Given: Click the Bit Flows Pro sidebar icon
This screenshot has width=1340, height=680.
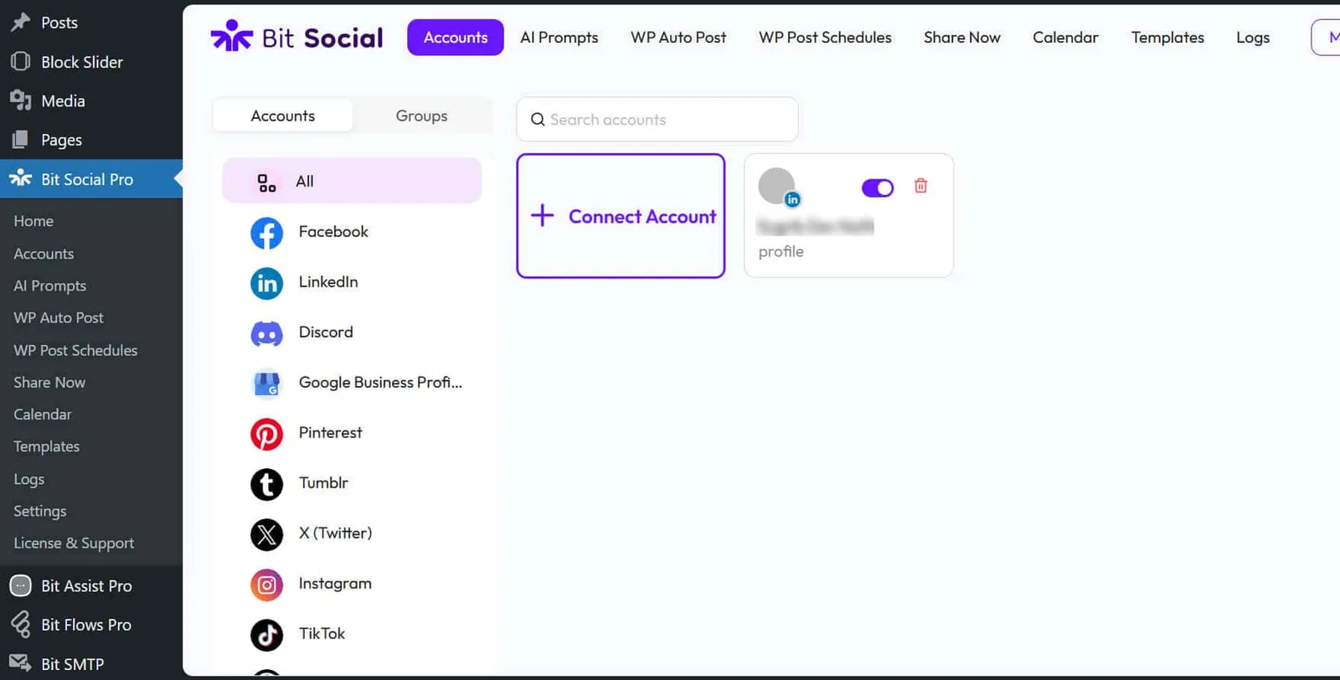Looking at the screenshot, I should coord(20,625).
